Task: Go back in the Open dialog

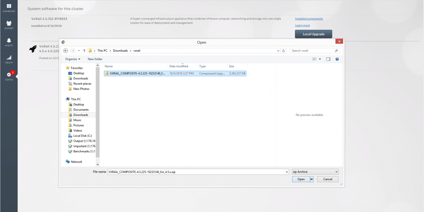Action: (66, 51)
